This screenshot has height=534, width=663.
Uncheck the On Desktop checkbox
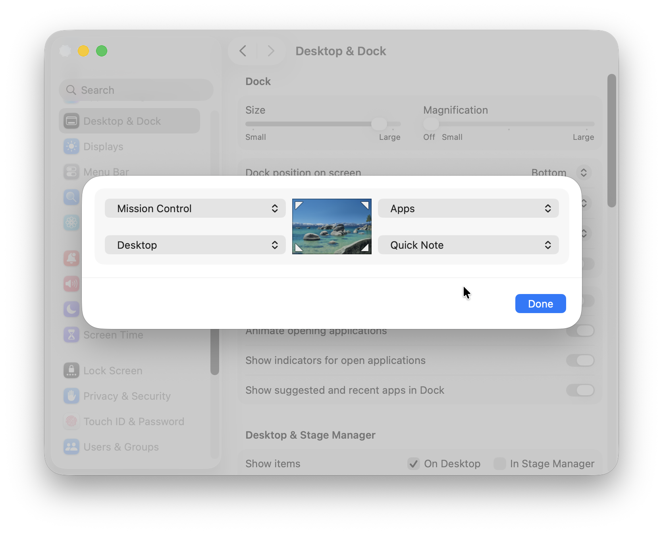tap(414, 464)
